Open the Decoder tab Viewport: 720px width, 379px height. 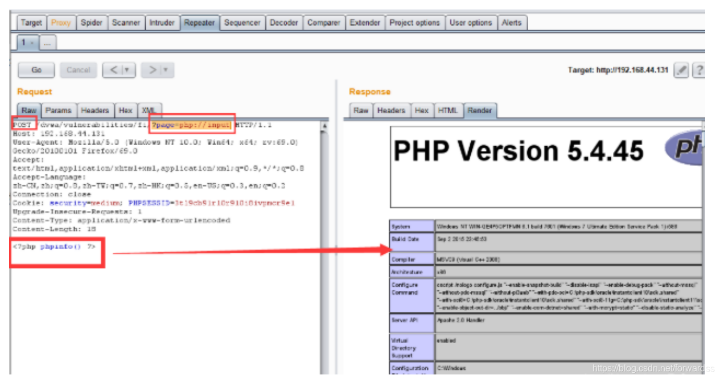tap(283, 23)
